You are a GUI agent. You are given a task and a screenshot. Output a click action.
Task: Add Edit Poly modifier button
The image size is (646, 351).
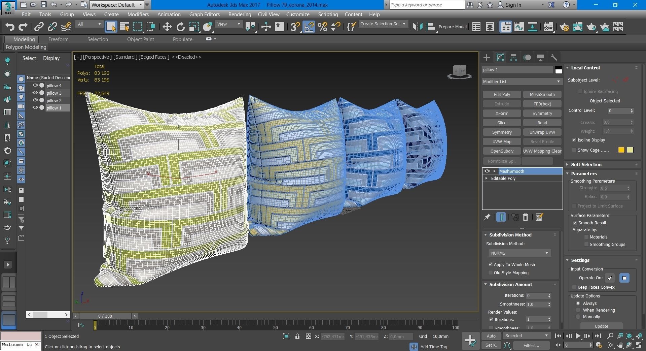point(502,94)
